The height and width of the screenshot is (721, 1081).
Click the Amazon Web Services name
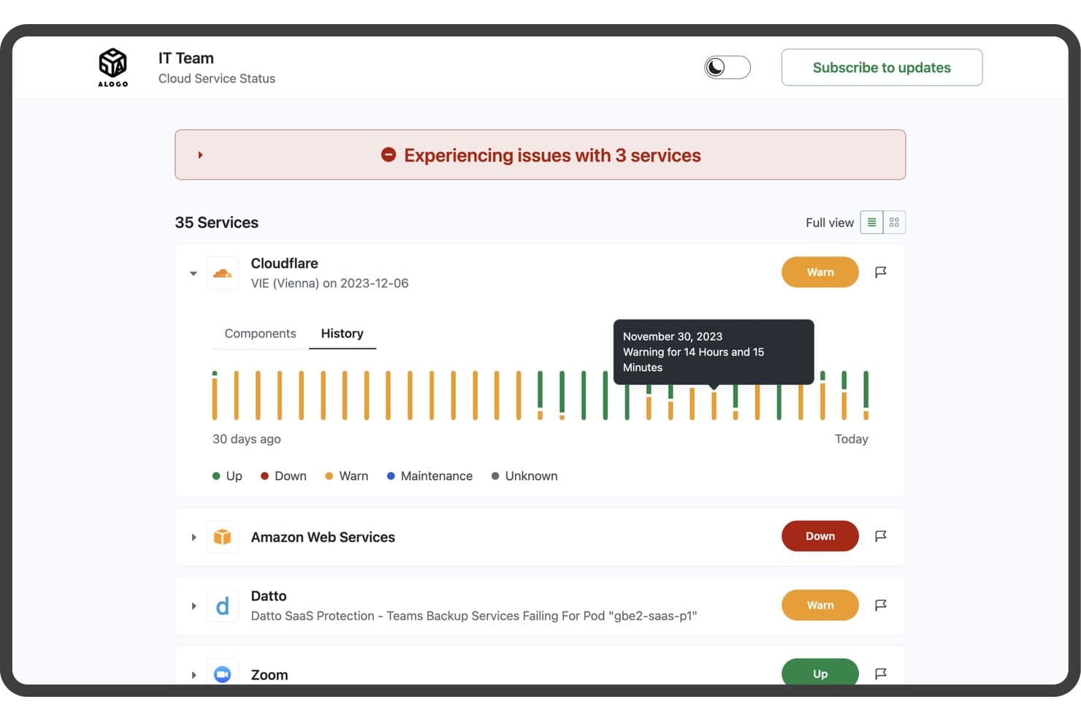323,537
